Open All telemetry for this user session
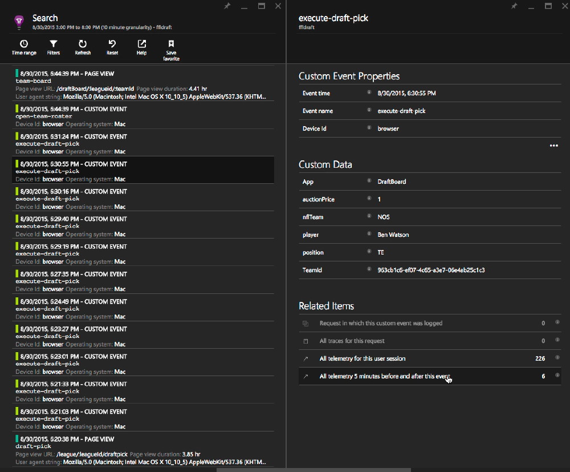This screenshot has height=472, width=570. pyautogui.click(x=430, y=358)
